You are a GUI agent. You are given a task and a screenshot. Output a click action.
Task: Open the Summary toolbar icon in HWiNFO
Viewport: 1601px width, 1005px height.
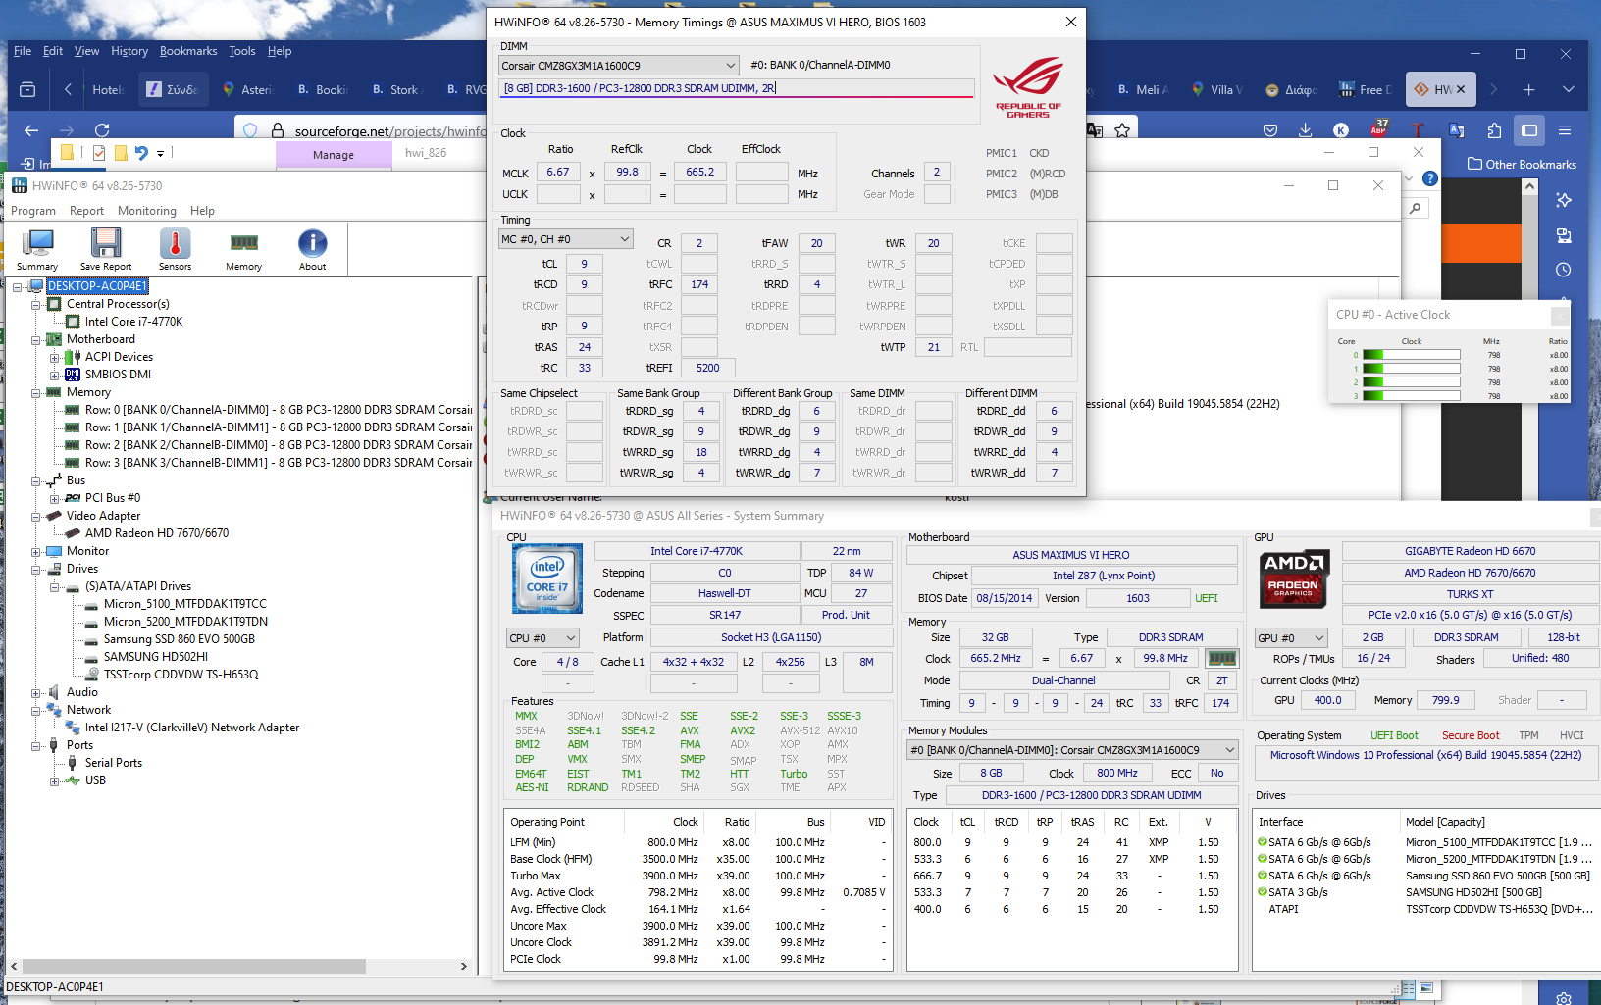37,249
